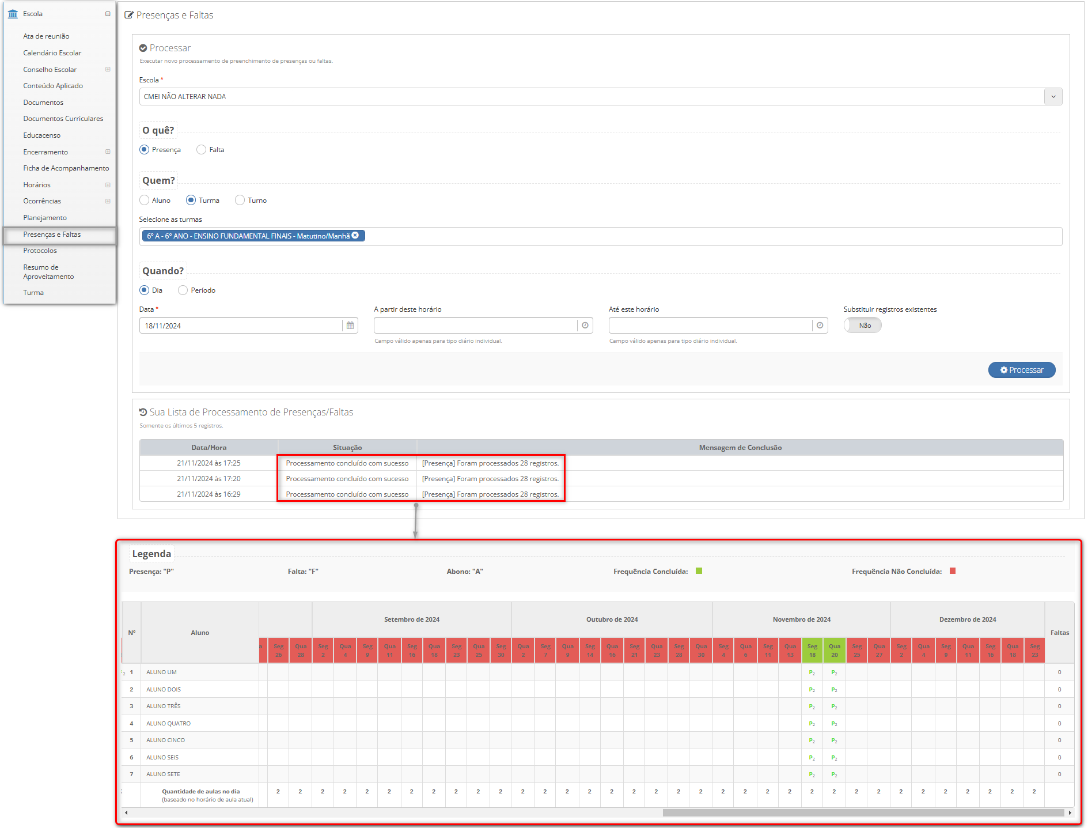1088x828 pixels.
Task: Collapse the Escola menu section
Action: (108, 14)
